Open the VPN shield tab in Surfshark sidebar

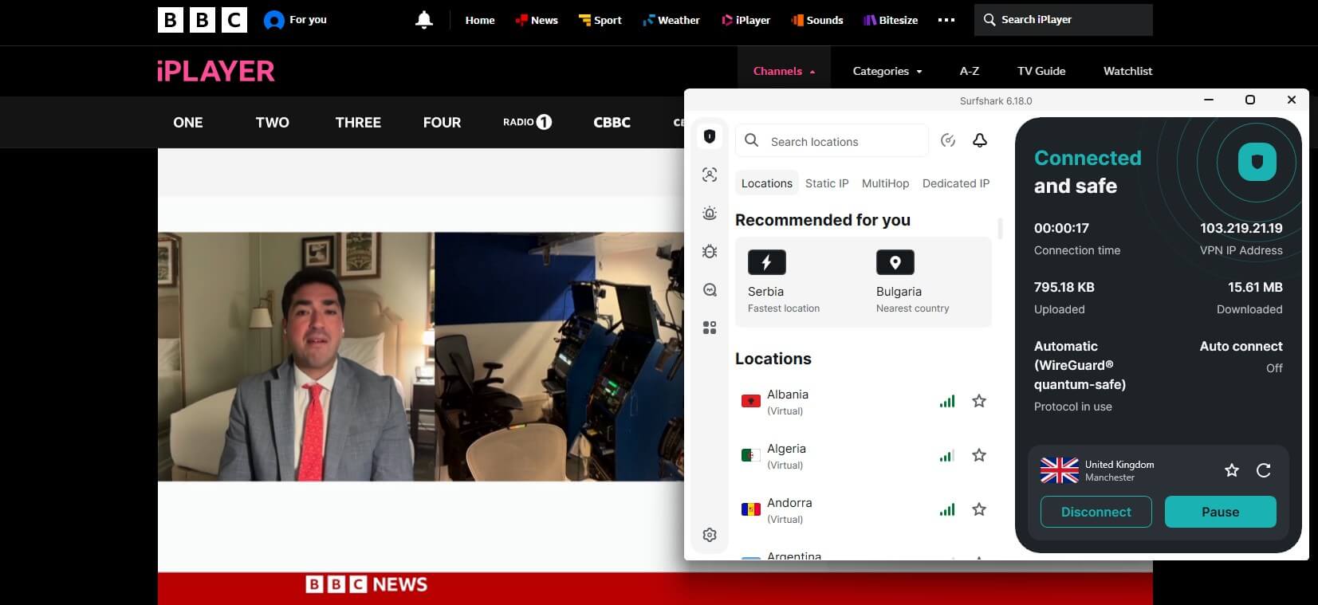(x=710, y=136)
